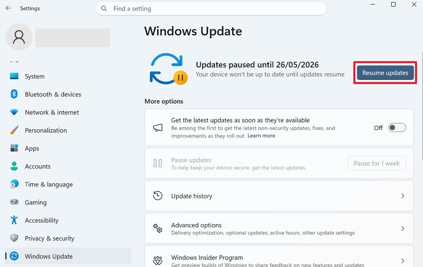Click the Accessibility figure icon
Screen dimensions: 423x267
coord(14,220)
